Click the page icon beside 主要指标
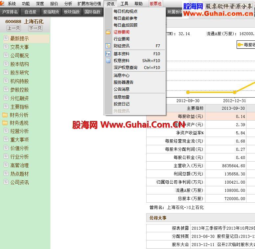Image resolution: width=255 pixels, height=249 pixels. pos(6,106)
